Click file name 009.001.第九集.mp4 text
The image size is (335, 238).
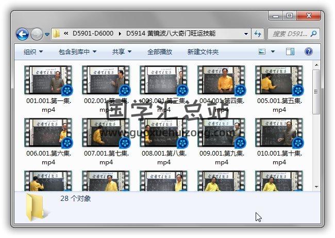click(222, 158)
